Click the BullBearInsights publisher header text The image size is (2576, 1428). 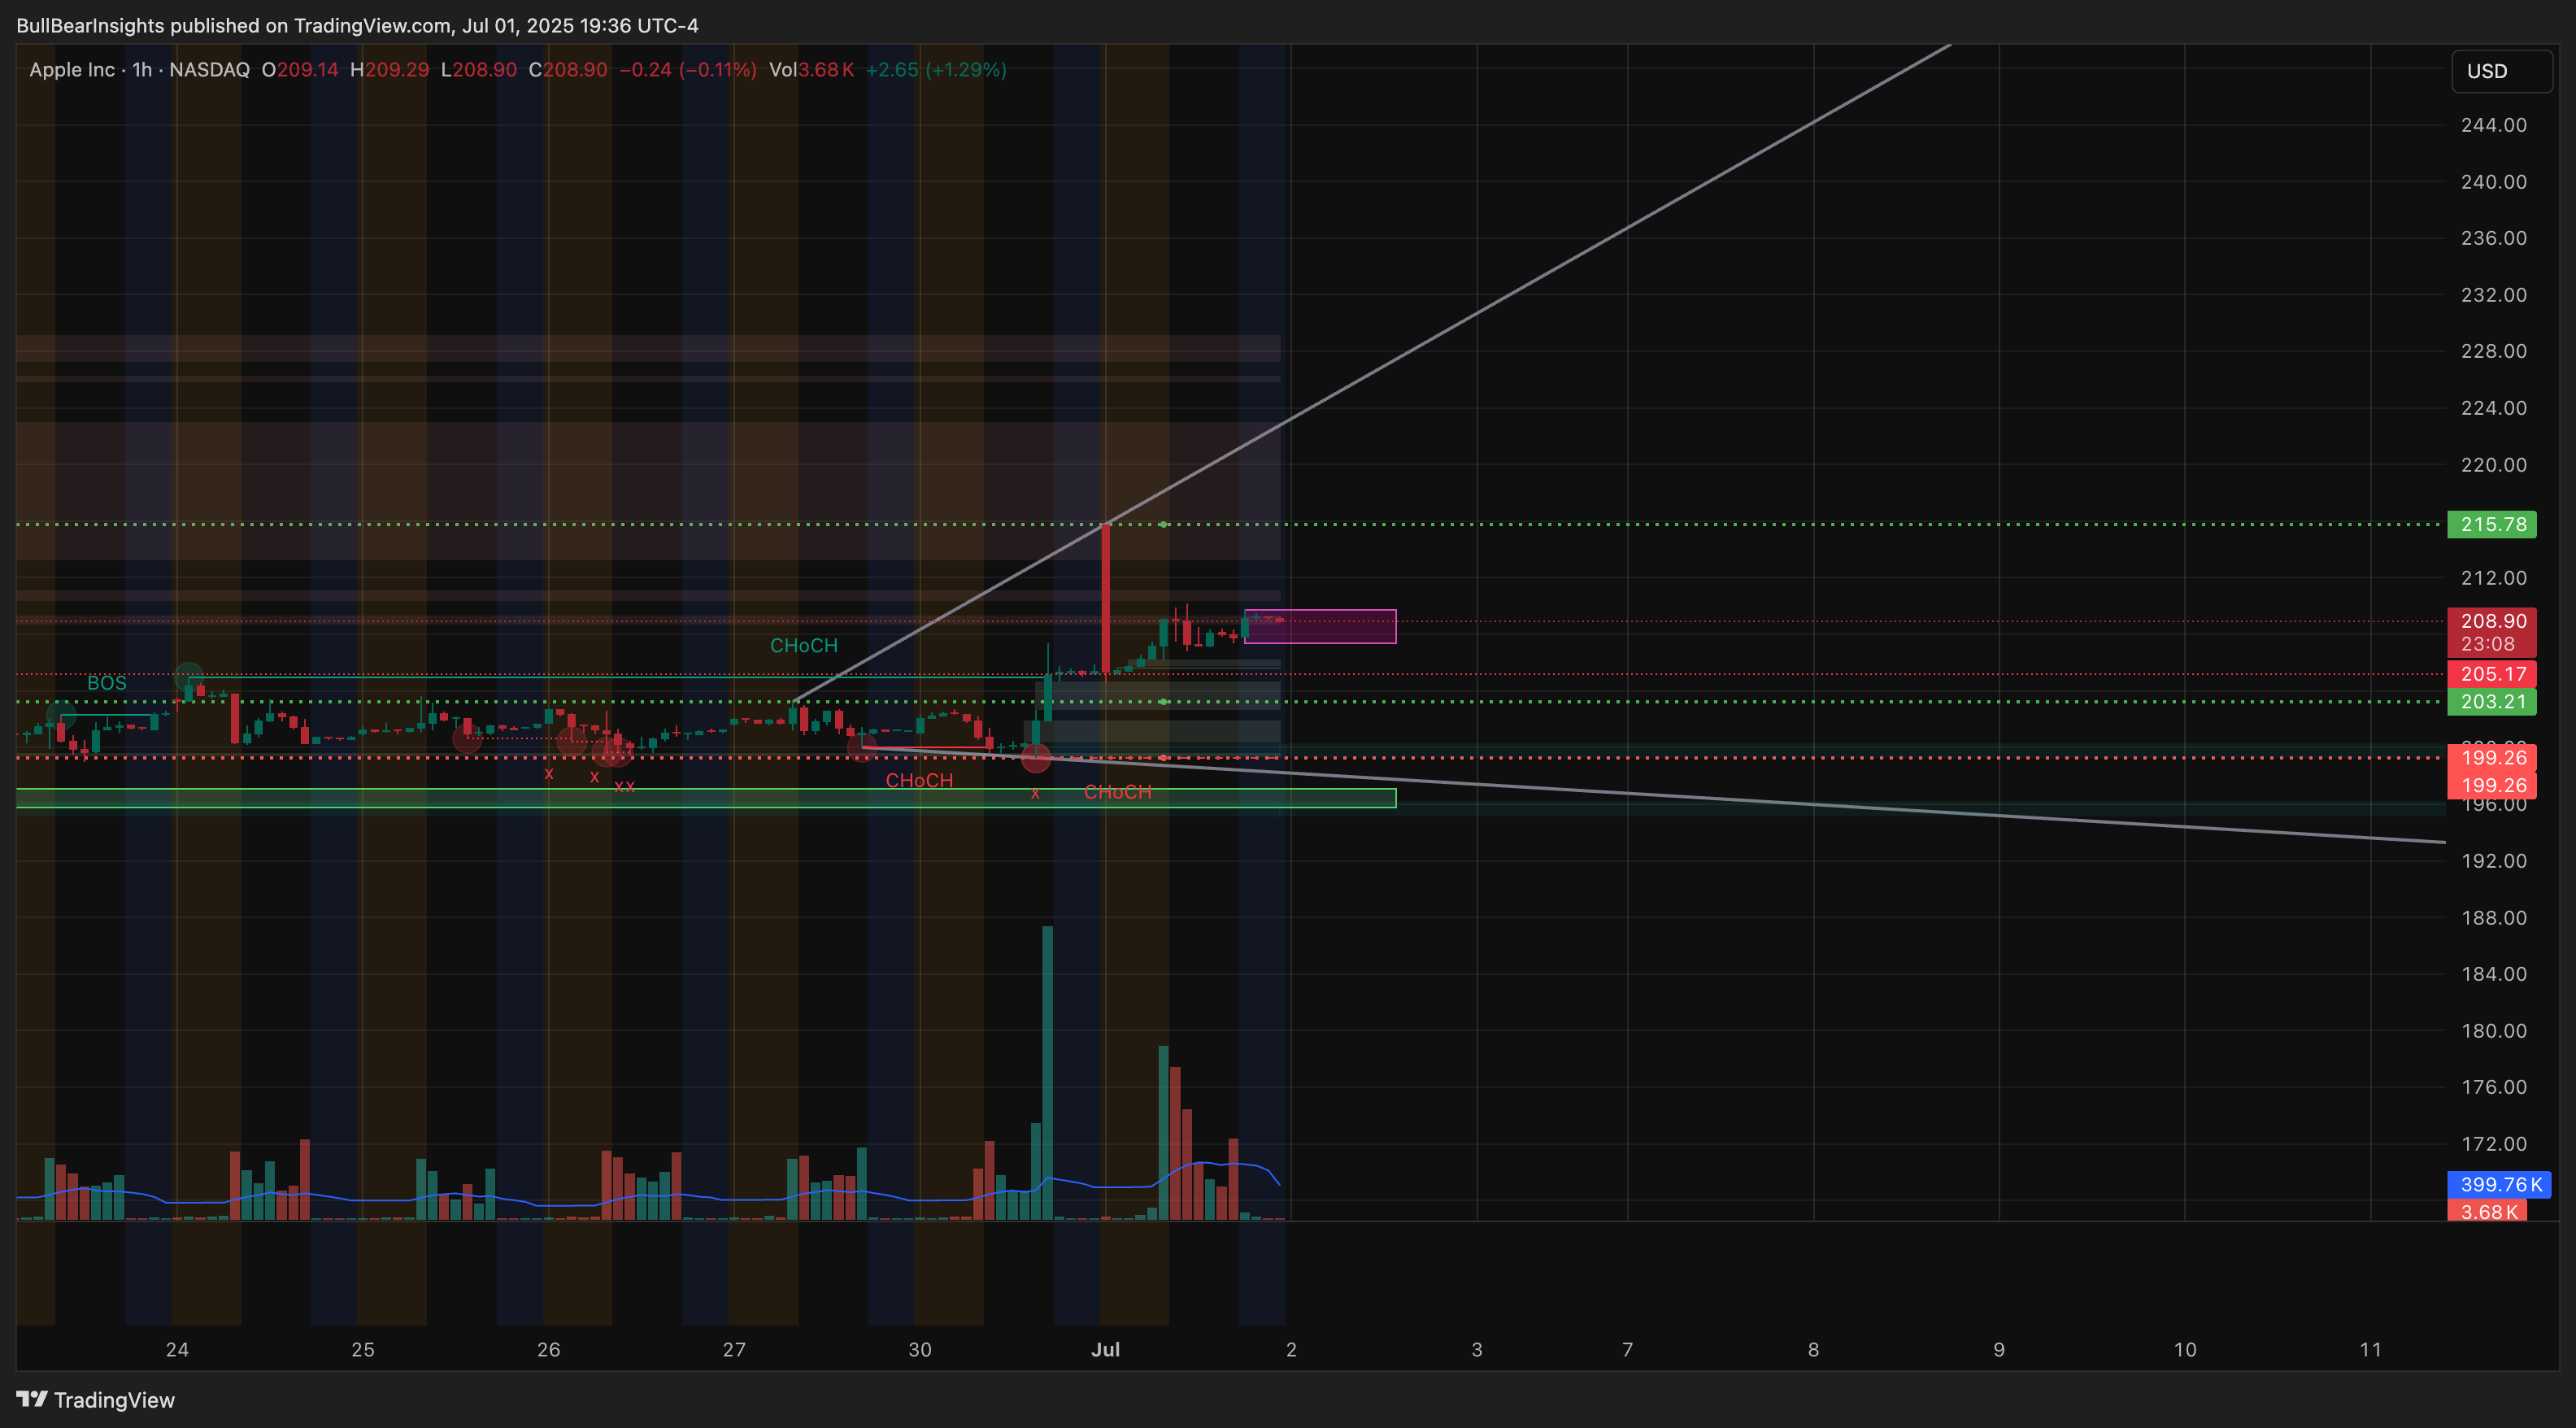(357, 26)
